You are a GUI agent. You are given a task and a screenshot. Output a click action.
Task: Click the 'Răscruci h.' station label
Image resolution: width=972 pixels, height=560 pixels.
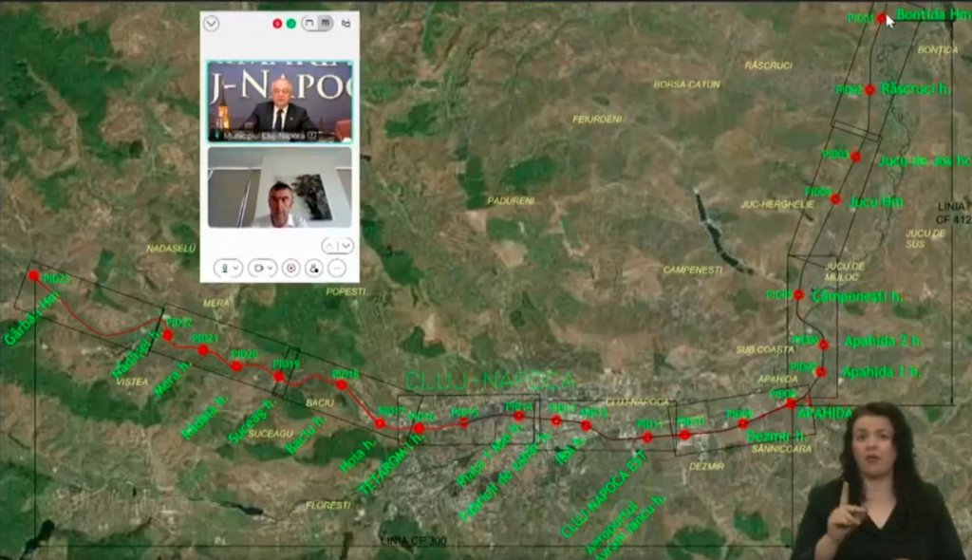click(x=915, y=88)
